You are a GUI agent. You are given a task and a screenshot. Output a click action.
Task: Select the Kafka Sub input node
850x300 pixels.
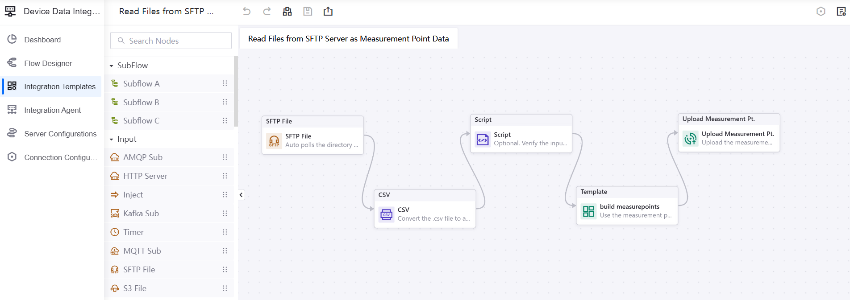(x=141, y=214)
